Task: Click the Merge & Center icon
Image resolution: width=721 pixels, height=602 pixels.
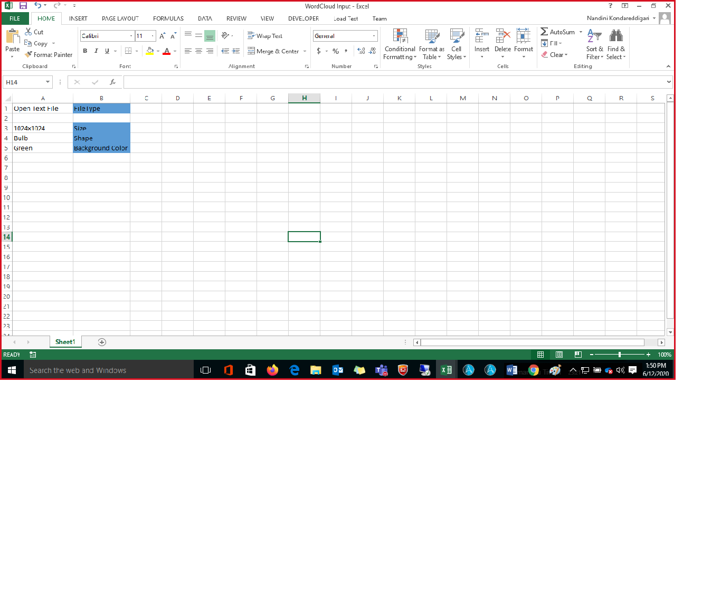Action: (252, 51)
